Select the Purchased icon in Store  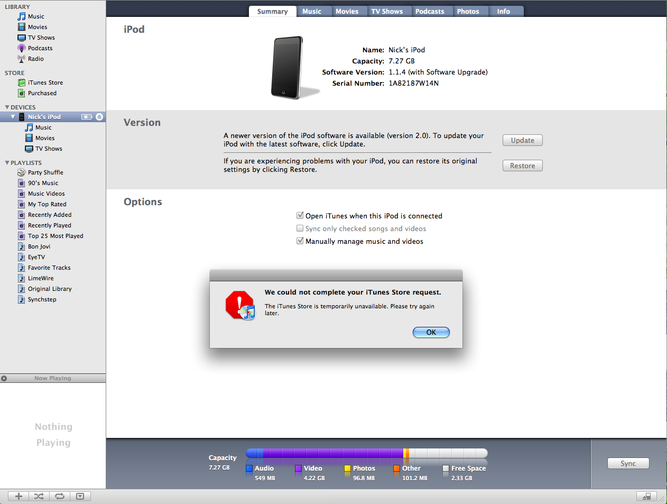22,93
